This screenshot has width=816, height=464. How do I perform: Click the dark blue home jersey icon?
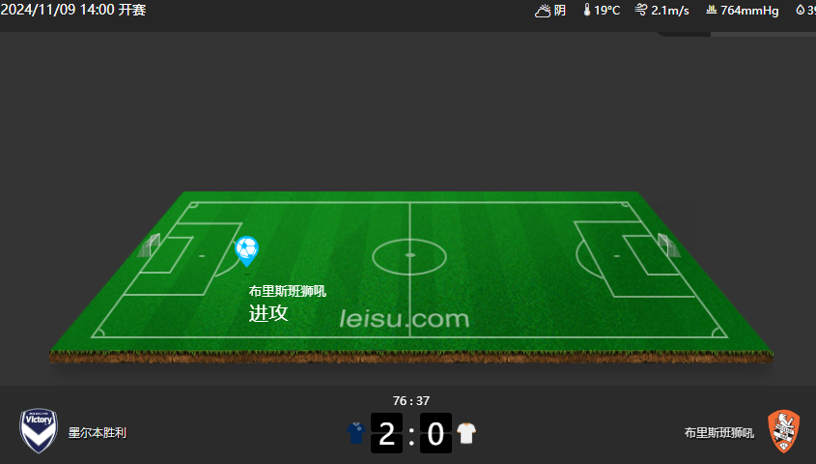[x=356, y=433]
